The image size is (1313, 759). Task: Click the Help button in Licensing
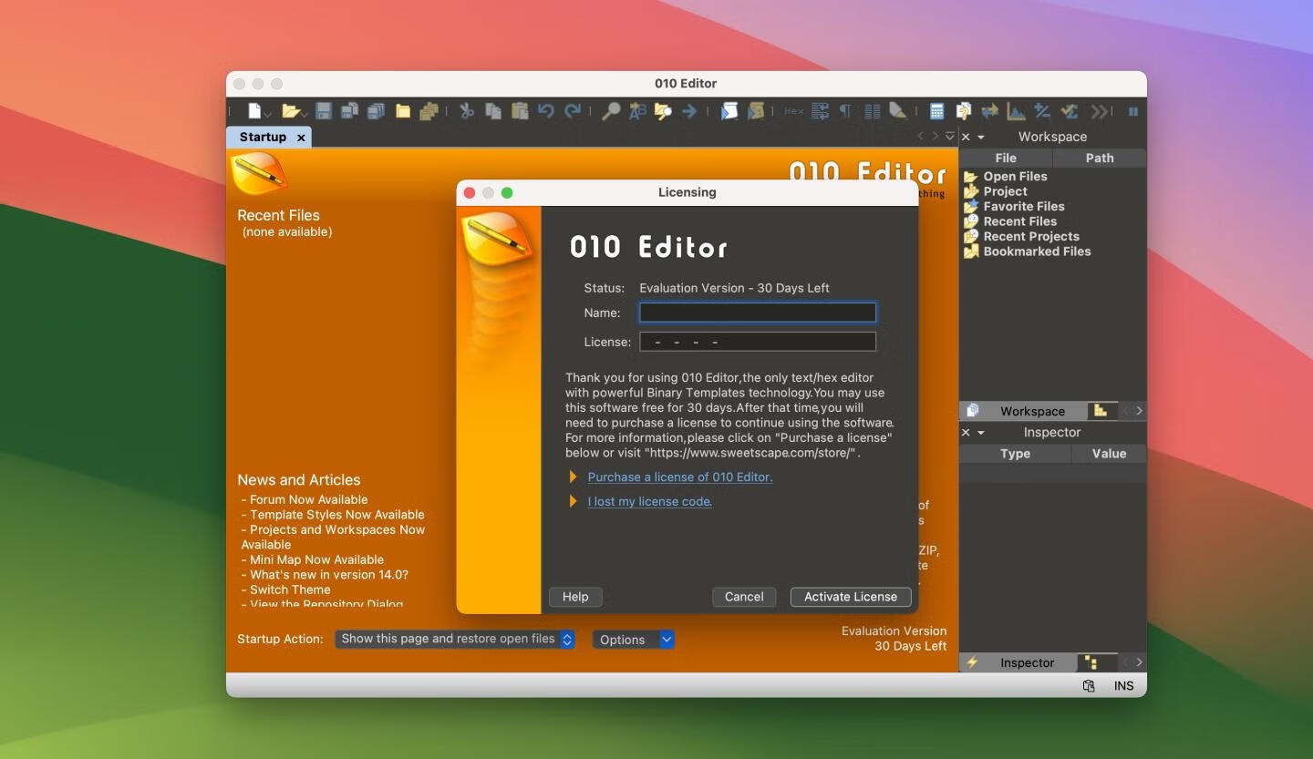coord(575,597)
